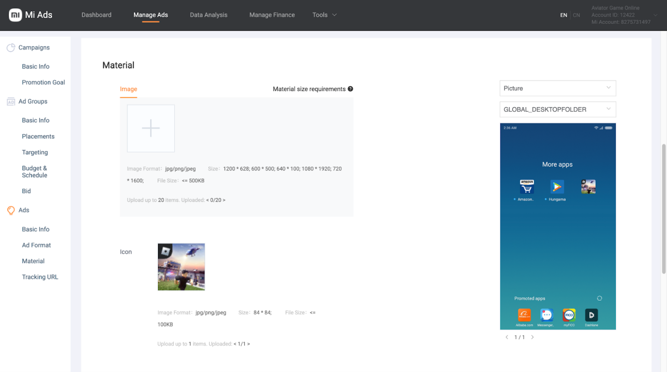Go to next preview page arrow
Viewport: 667px width, 372px height.
click(532, 337)
